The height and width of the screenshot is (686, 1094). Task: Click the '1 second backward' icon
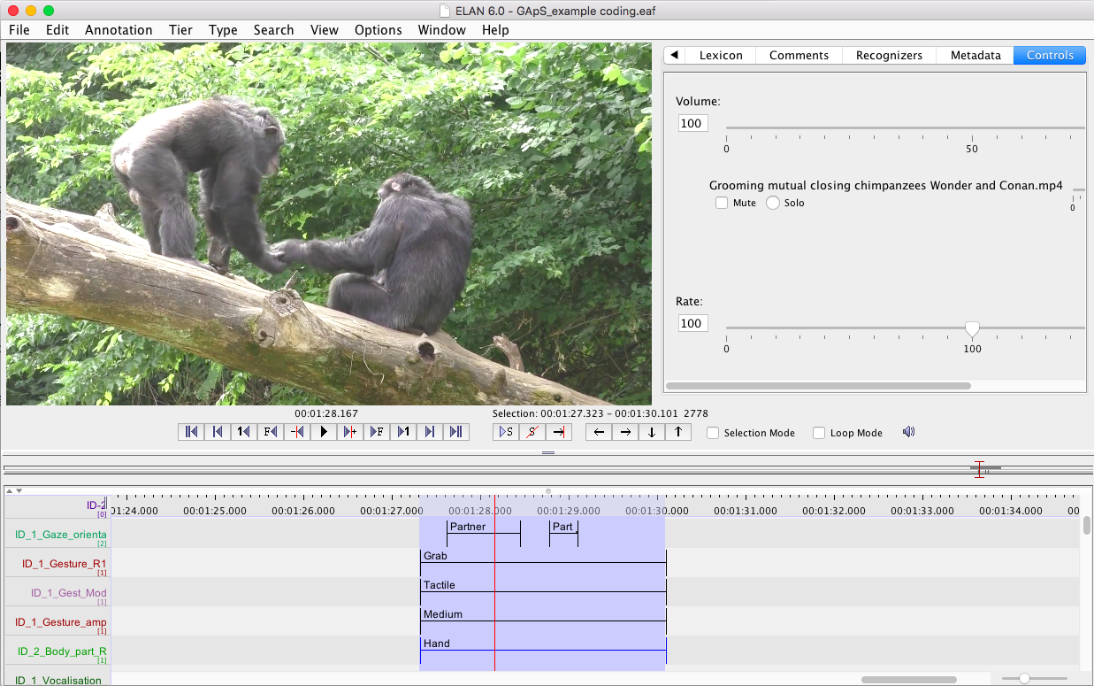click(243, 432)
